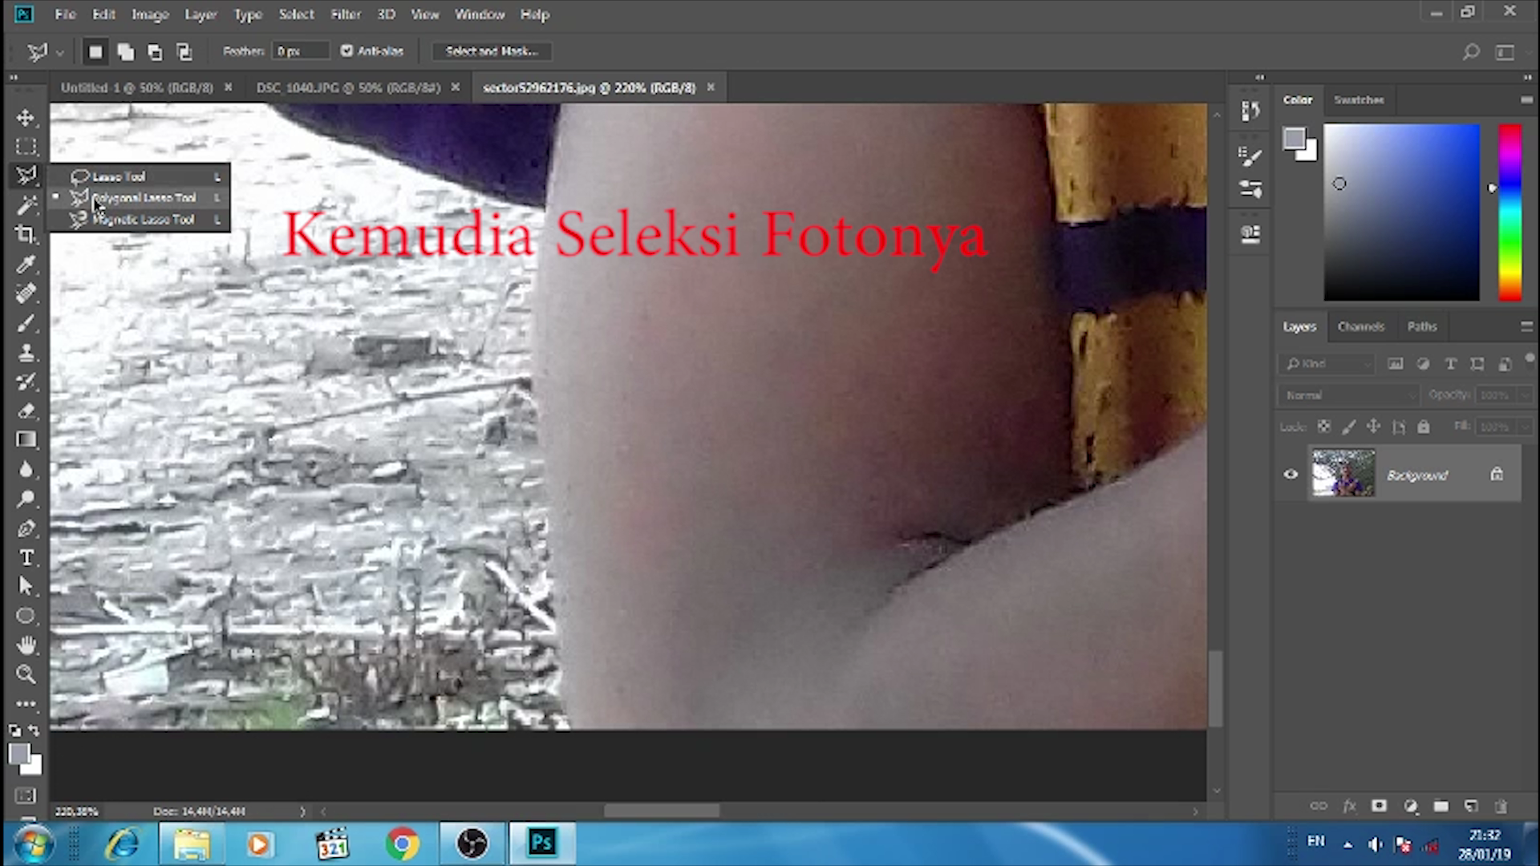The height and width of the screenshot is (866, 1540).
Task: Open the Filter menu
Action: click(x=346, y=14)
